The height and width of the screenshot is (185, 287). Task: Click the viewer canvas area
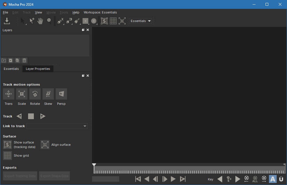189,95
